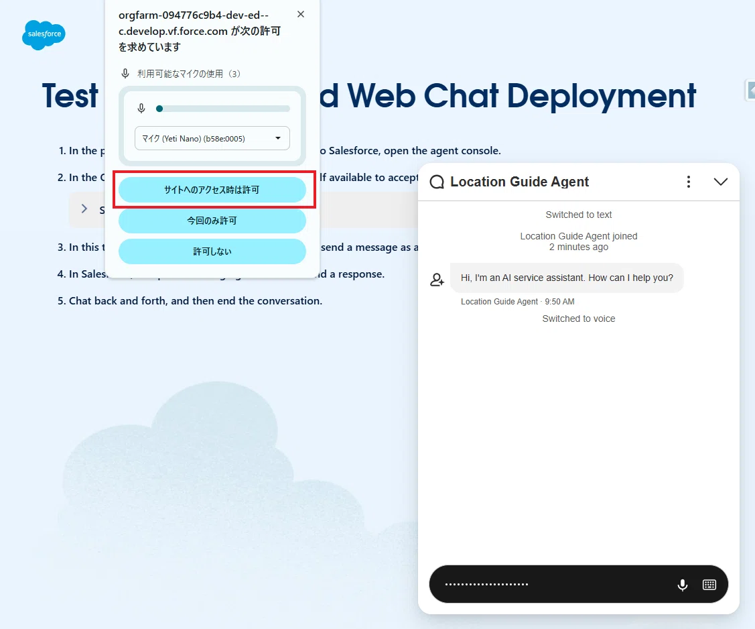Open chat options three-dot menu
Screen dimensions: 755x629
[x=689, y=182]
